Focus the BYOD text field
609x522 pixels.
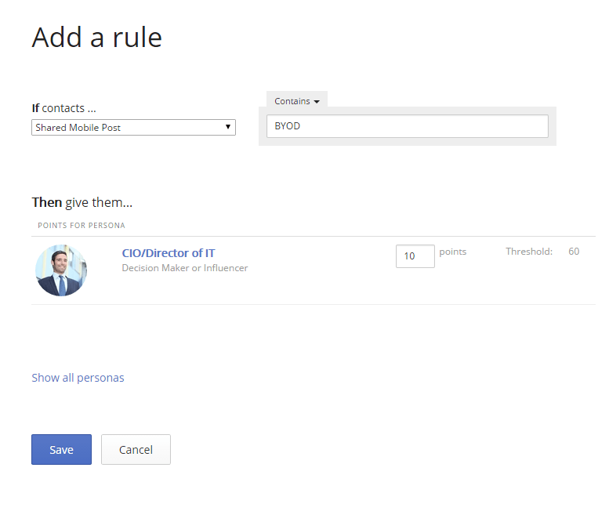(x=407, y=126)
